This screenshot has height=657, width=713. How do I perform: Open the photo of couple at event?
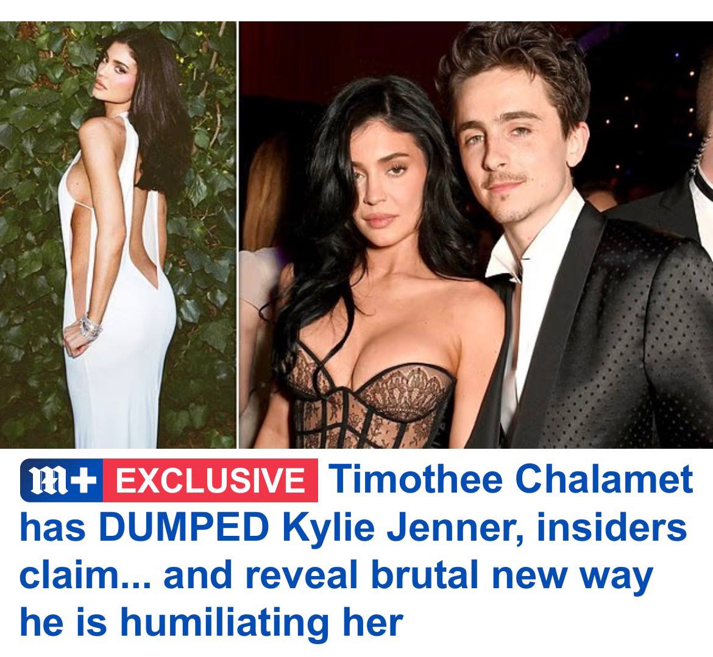475,234
